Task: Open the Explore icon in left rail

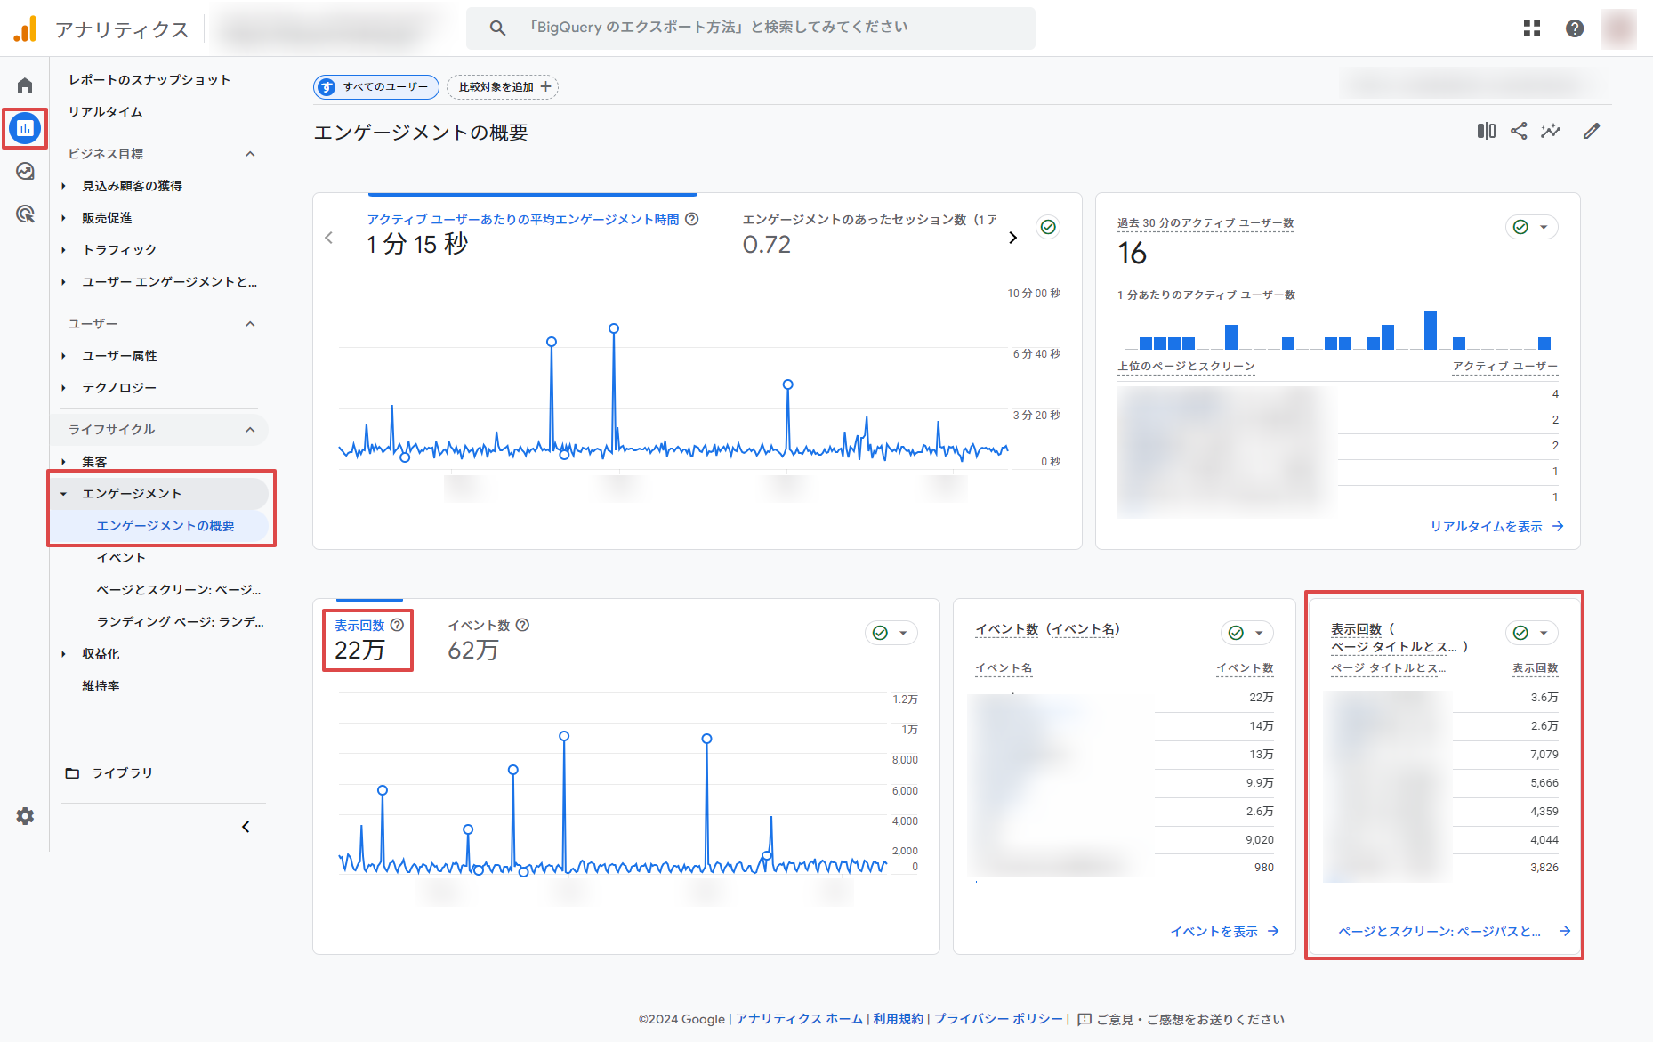Action: point(25,171)
